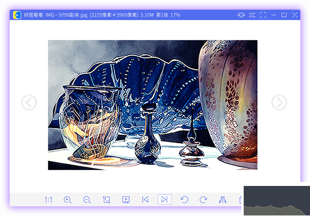The image size is (310, 216).
Task: Start the slideshow playback icon
Action: point(126,200)
